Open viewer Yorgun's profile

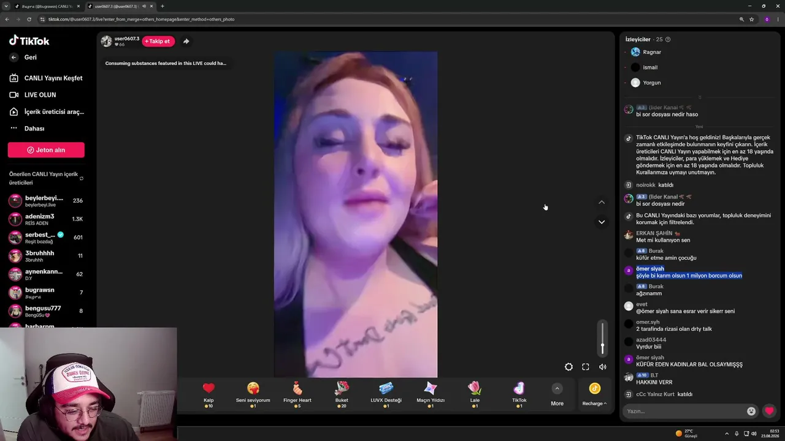(646, 83)
